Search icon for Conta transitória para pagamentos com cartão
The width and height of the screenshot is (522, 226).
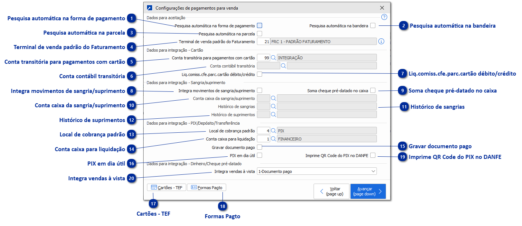click(x=274, y=58)
